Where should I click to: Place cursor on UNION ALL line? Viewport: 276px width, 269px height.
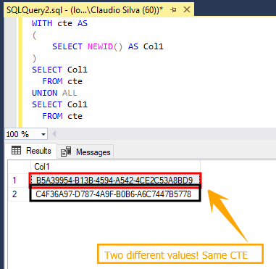pyautogui.click(x=54, y=93)
